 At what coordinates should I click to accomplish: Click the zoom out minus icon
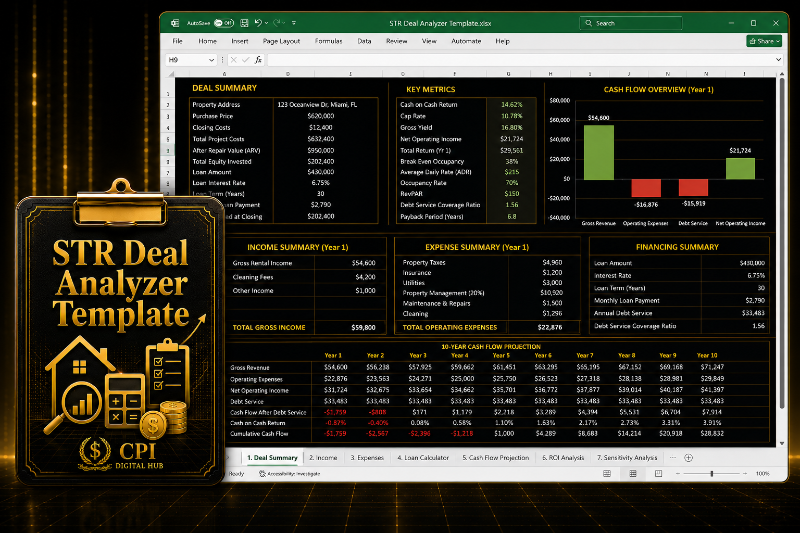(x=678, y=474)
